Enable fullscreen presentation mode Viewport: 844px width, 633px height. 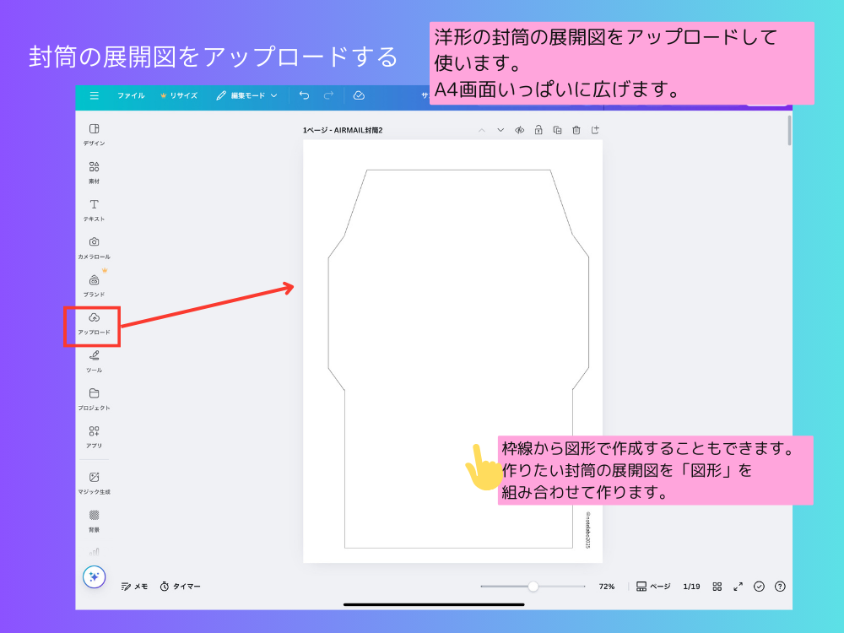click(738, 587)
